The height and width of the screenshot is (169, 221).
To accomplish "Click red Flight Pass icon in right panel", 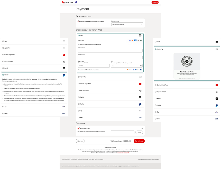I will tap(217, 85).
